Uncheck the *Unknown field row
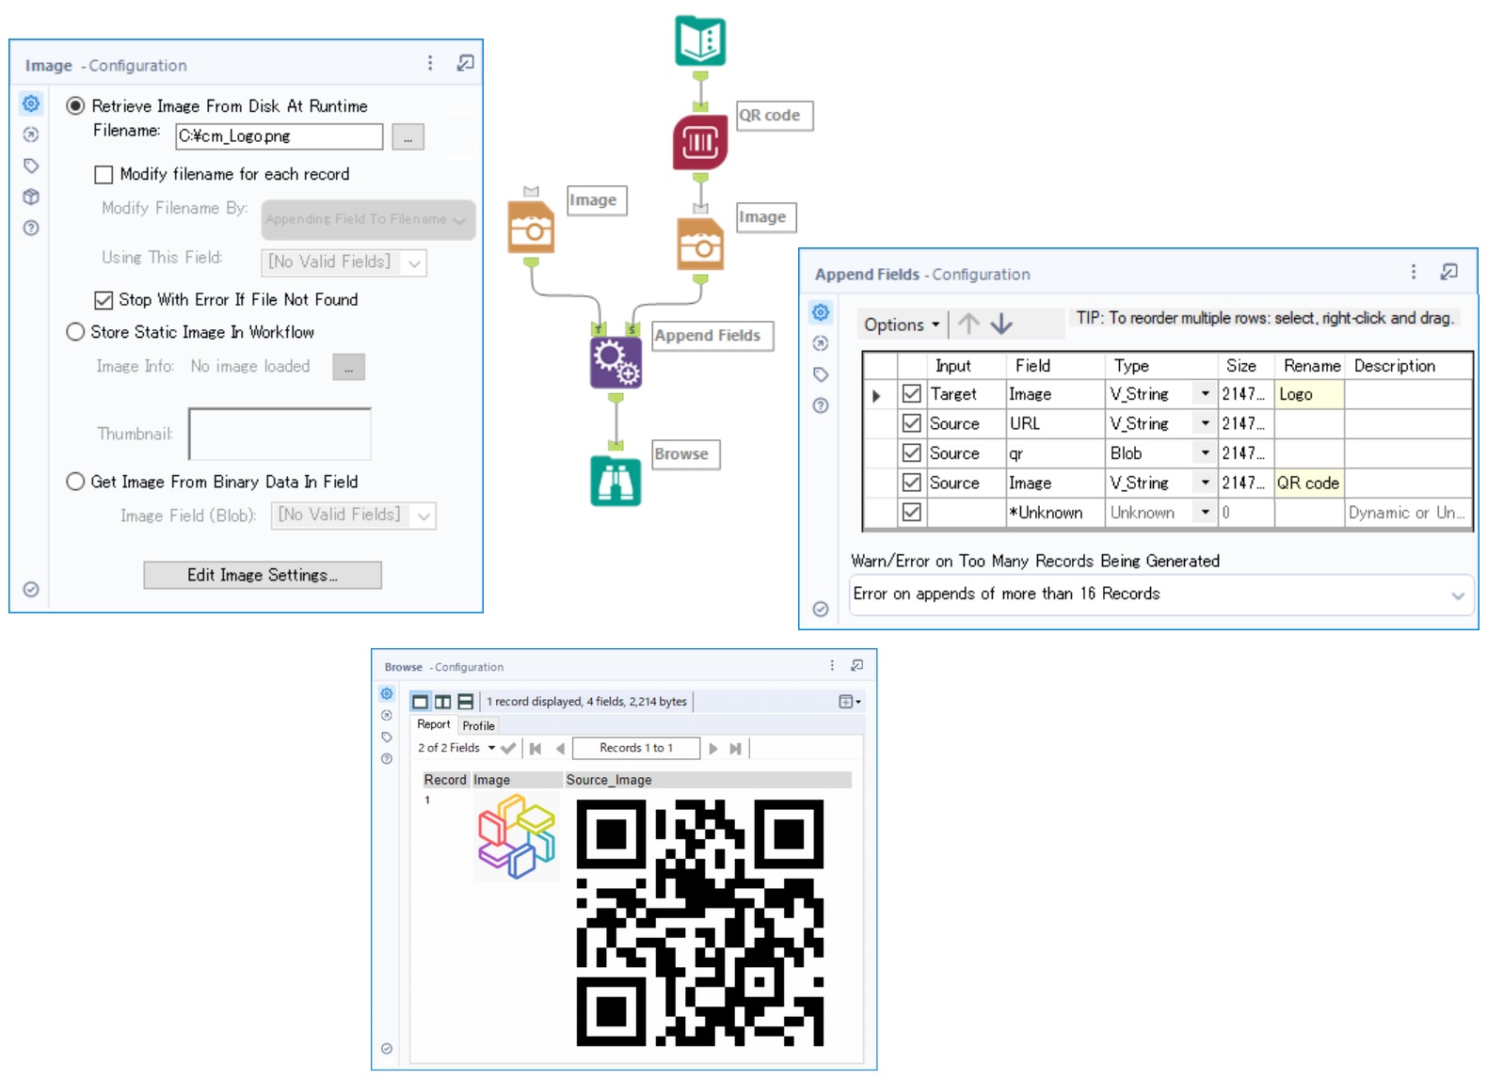Image resolution: width=1487 pixels, height=1079 pixels. [x=911, y=512]
